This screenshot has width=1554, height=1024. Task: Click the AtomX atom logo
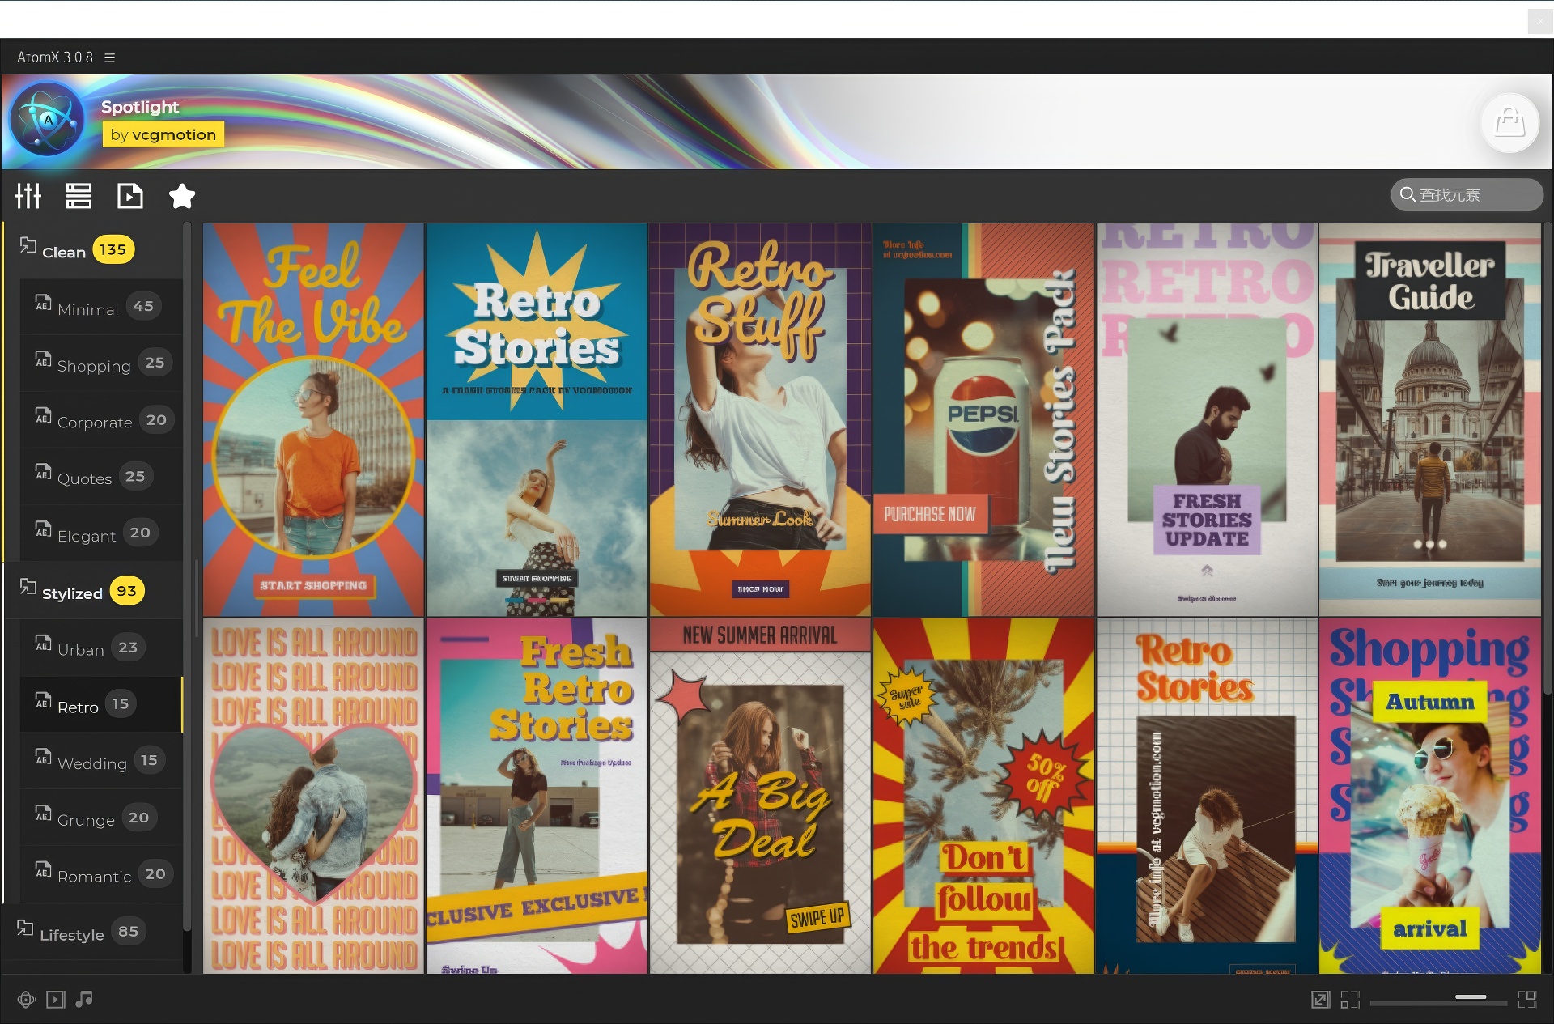point(47,120)
